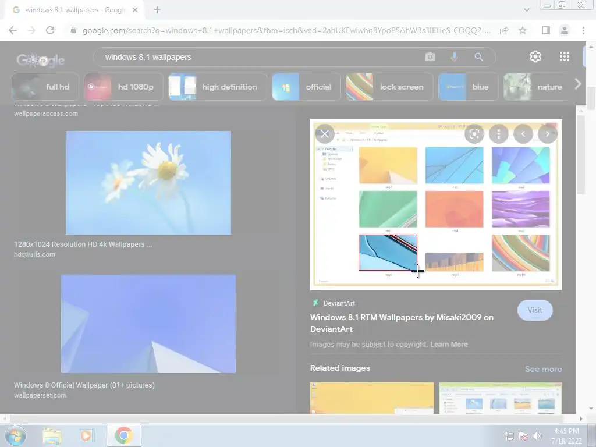Open Google Lens on preview image
The image size is (596, 447).
click(474, 134)
